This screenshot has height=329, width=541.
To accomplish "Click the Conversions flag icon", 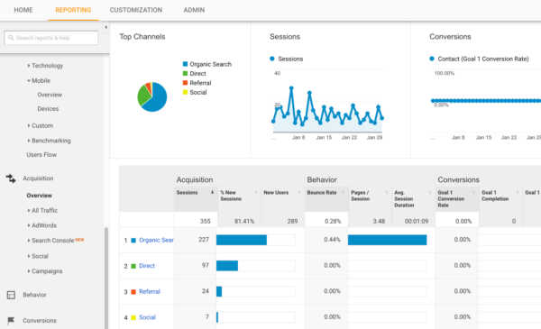I will pos(11,320).
